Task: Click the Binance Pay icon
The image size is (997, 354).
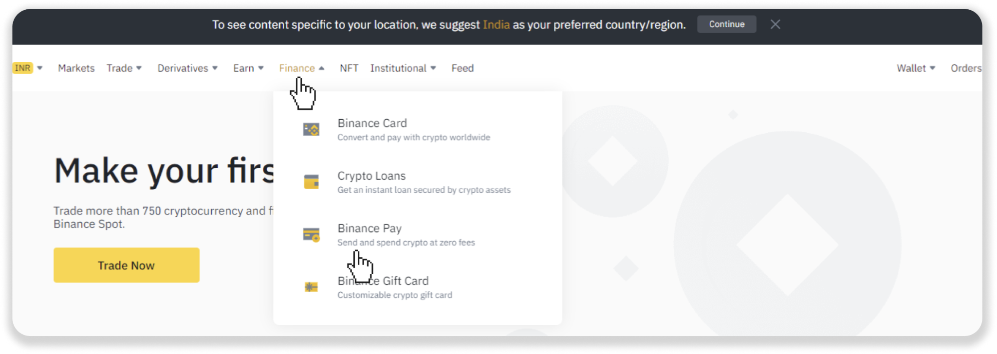Action: point(311,235)
